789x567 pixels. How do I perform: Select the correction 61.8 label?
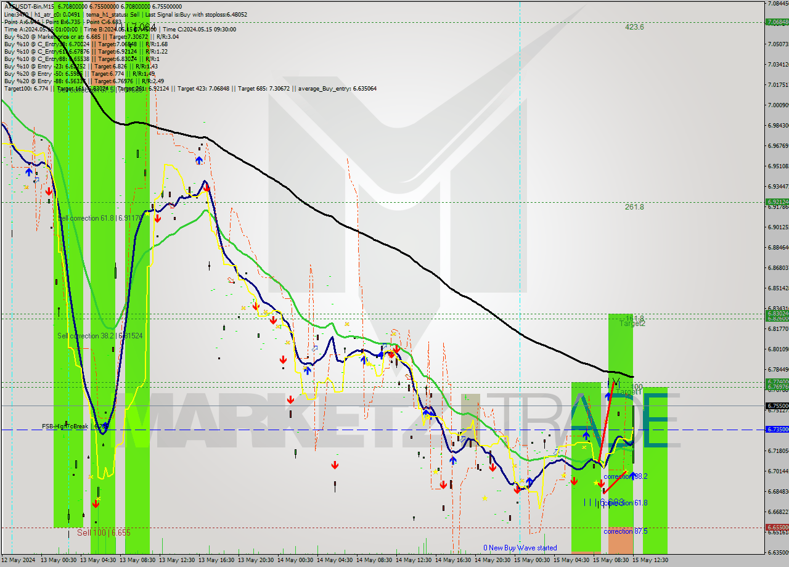[x=625, y=503]
